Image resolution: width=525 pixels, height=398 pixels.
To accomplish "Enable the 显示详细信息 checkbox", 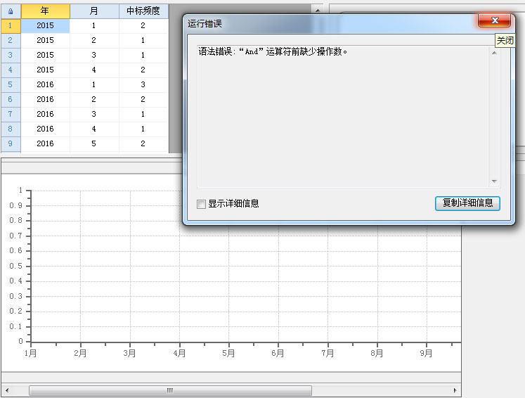I will coord(201,204).
